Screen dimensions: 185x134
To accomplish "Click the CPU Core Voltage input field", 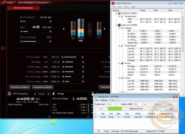I will click(x=52, y=57).
